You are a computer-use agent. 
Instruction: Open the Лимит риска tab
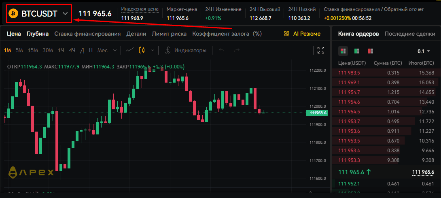[169, 34]
